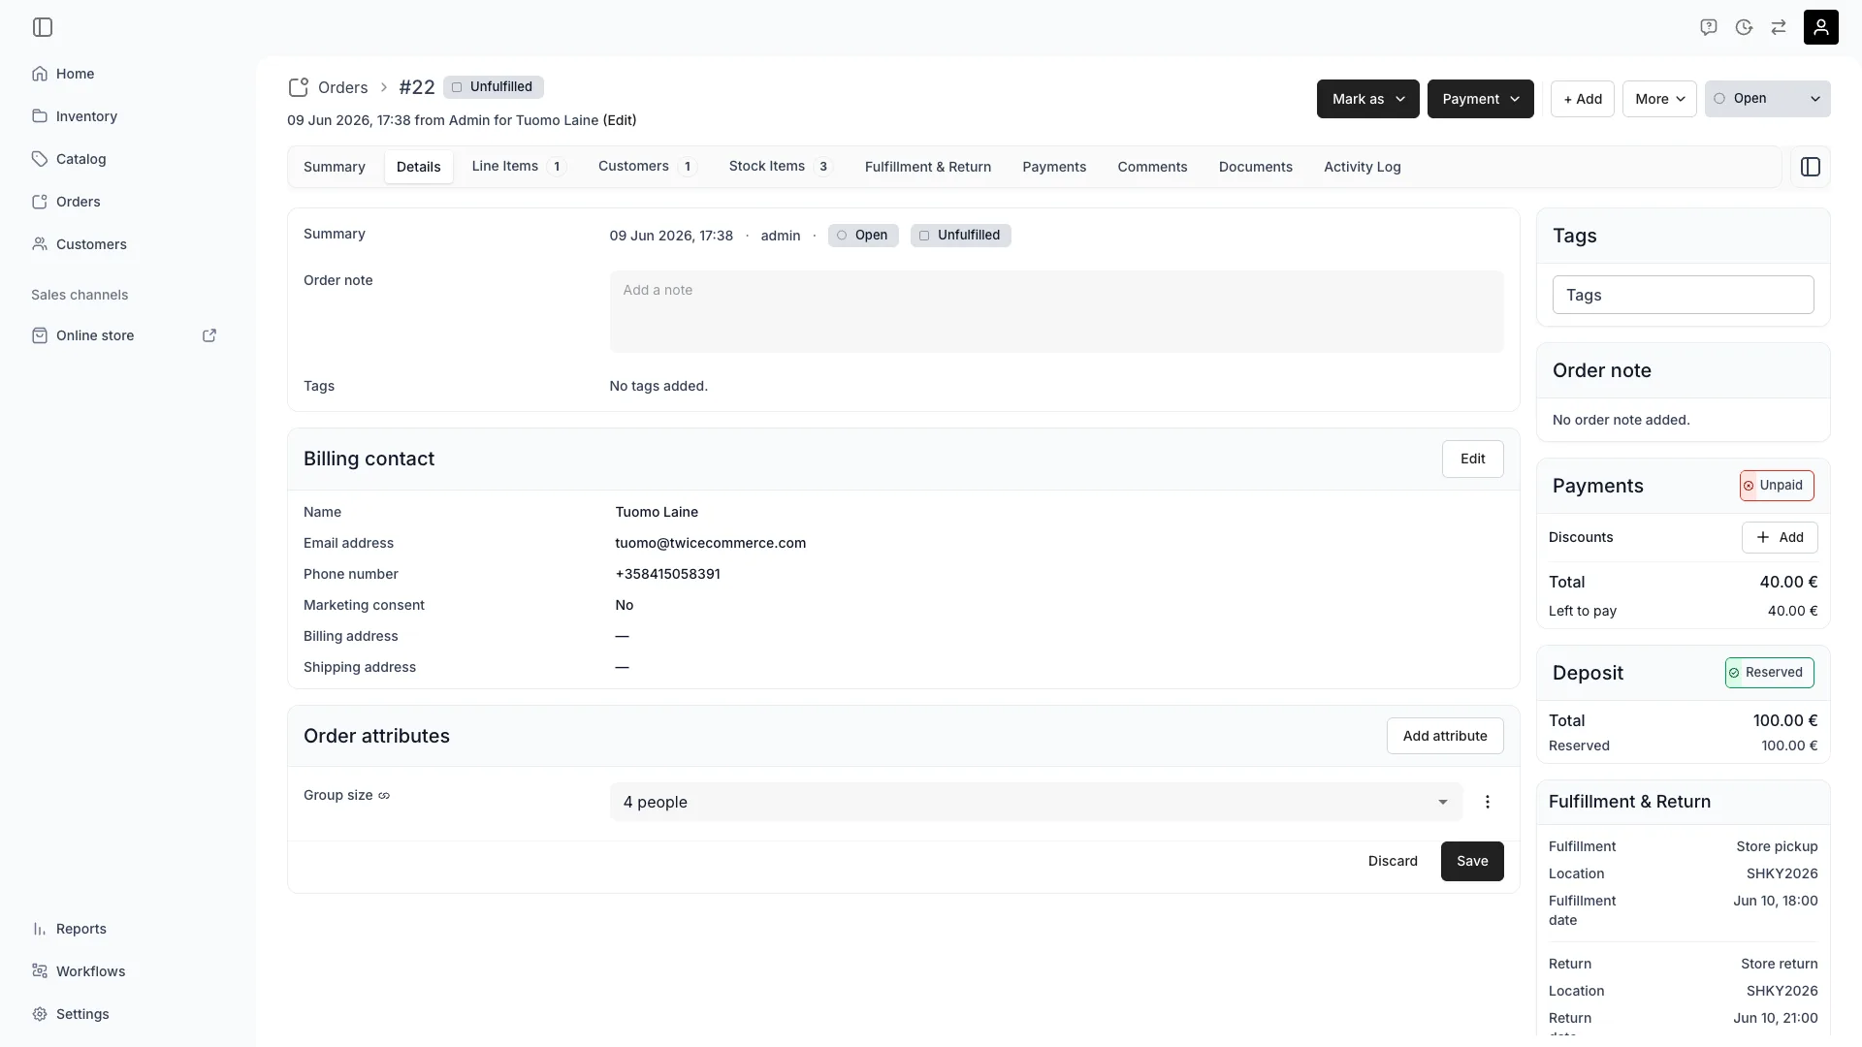Open the Comments tab
This screenshot has width=1862, height=1047.
tap(1152, 167)
